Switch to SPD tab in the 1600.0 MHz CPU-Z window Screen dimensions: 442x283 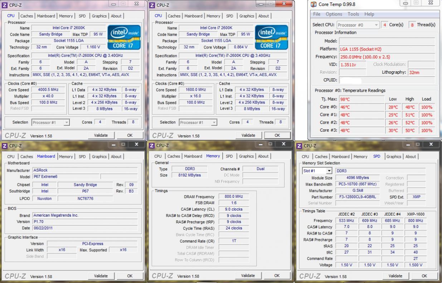click(230, 16)
